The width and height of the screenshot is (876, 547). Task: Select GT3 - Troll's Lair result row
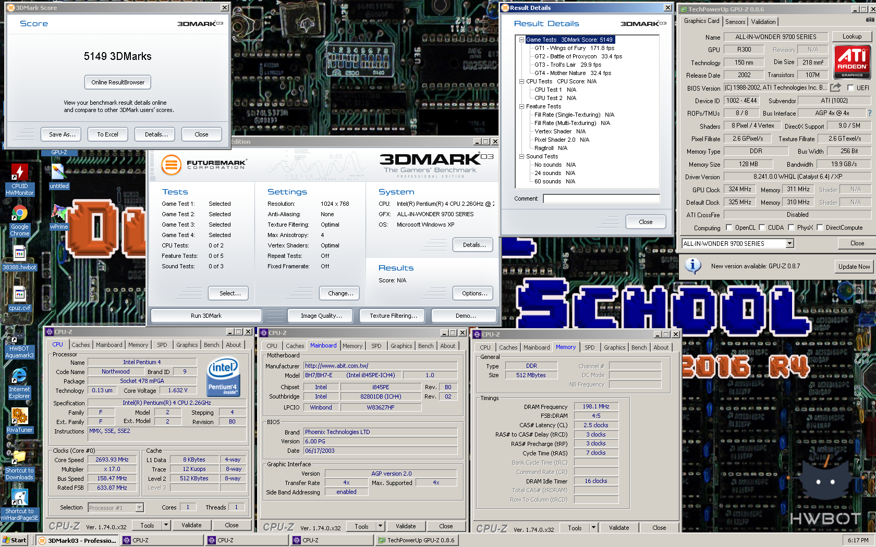click(x=568, y=65)
